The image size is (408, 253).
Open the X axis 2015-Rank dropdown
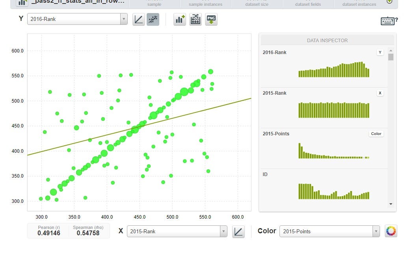[177, 231]
